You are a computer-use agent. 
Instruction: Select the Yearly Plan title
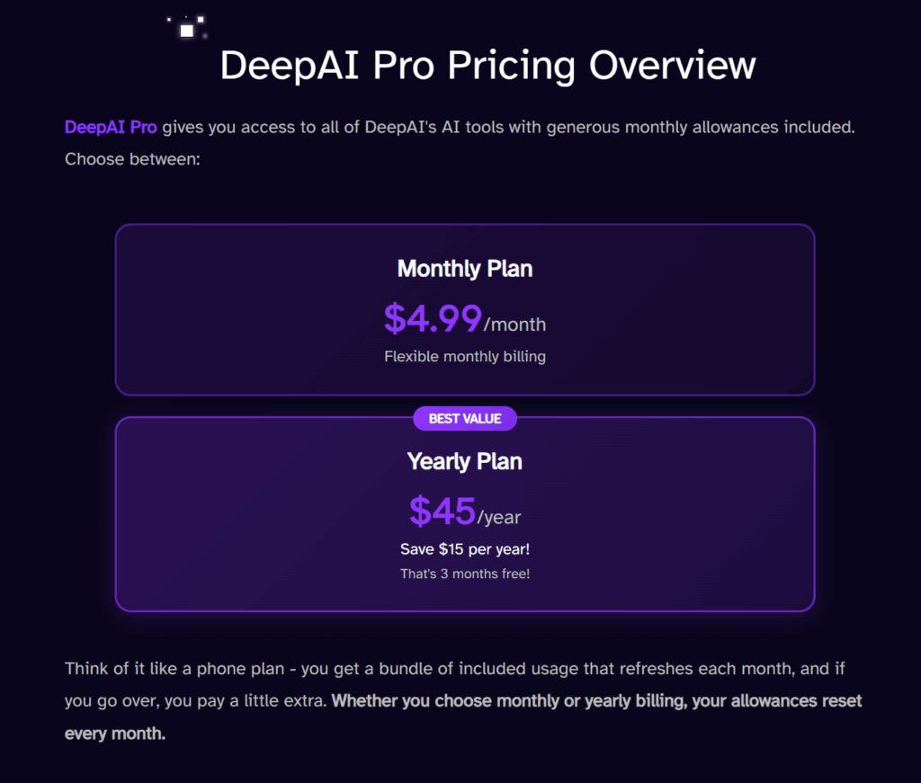(465, 462)
